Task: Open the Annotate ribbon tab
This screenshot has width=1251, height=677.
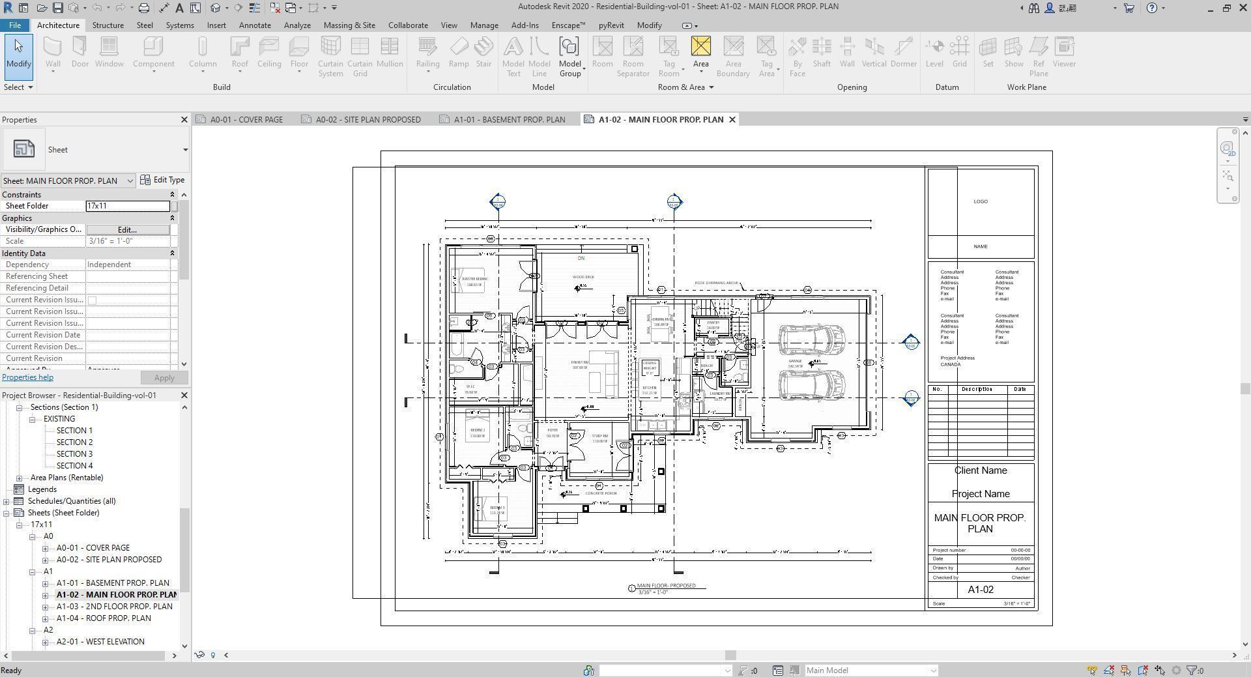Action: pyautogui.click(x=255, y=25)
